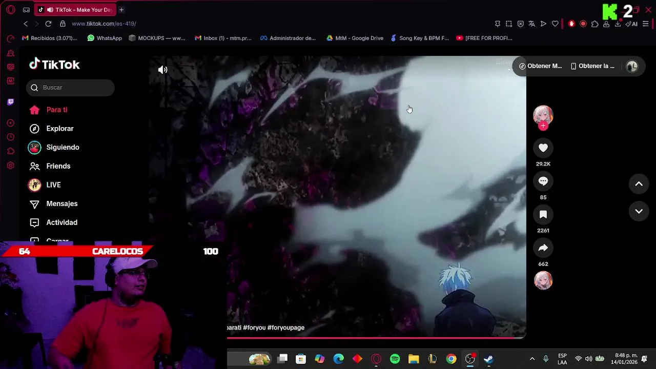Click the snapshot capture icon
This screenshot has width=656, height=369.
(509, 24)
